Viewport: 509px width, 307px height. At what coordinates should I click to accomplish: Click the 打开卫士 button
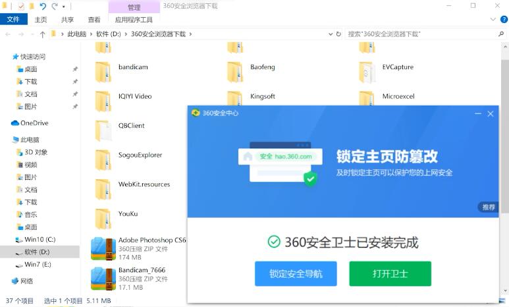point(390,274)
